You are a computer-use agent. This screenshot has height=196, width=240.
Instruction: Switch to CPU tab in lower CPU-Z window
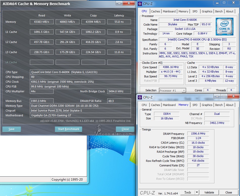pyautogui.click(x=144, y=105)
